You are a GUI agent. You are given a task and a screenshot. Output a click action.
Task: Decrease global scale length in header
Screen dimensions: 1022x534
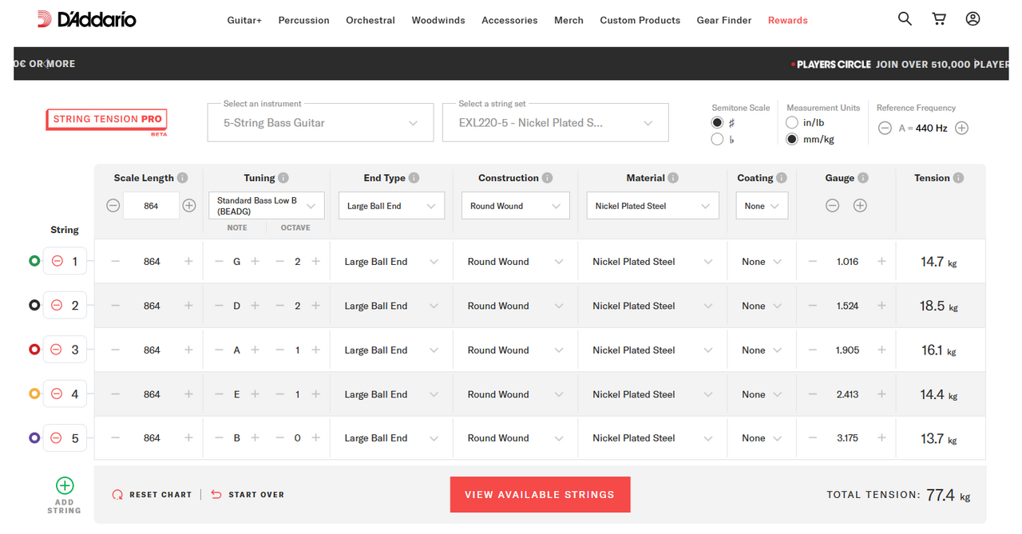[x=113, y=205]
